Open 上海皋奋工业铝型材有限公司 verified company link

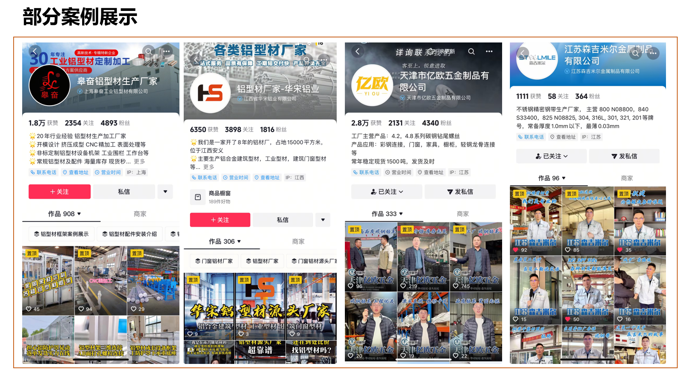pyautogui.click(x=112, y=91)
